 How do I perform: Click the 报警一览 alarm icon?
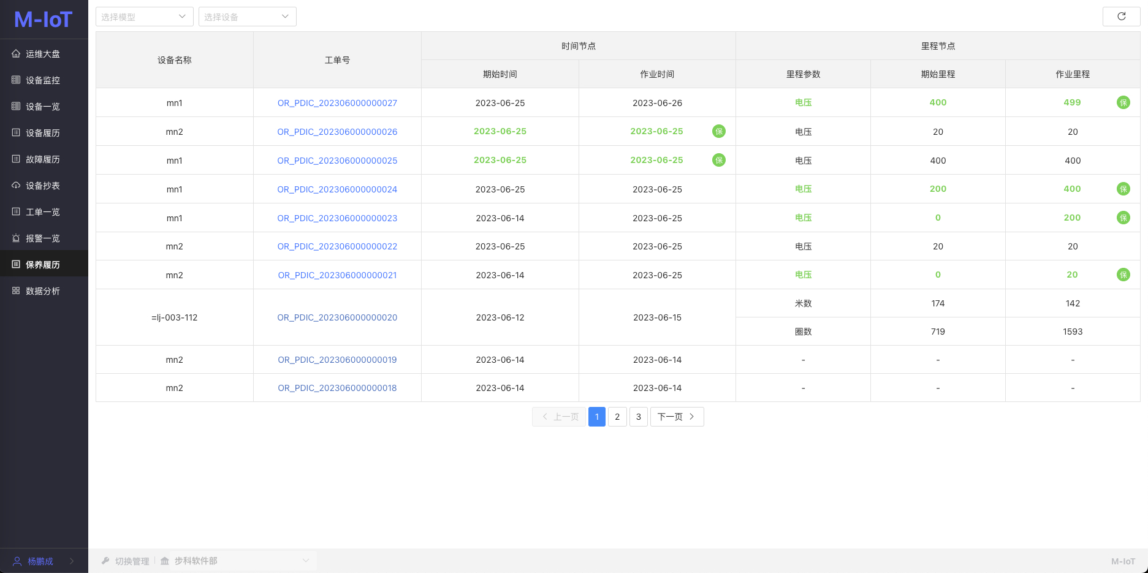[x=16, y=238]
